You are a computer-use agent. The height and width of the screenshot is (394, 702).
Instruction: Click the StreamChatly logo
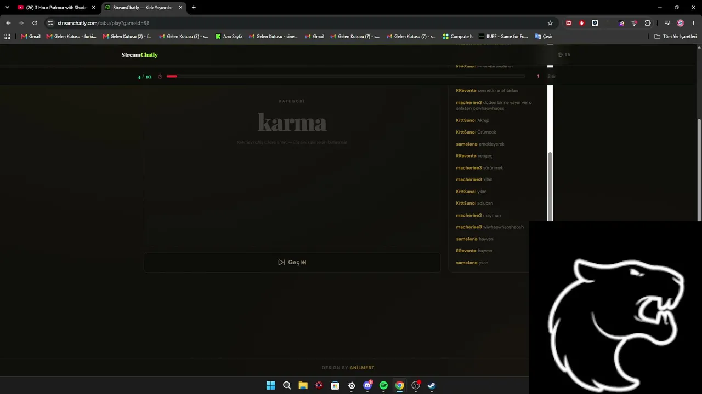[139, 55]
